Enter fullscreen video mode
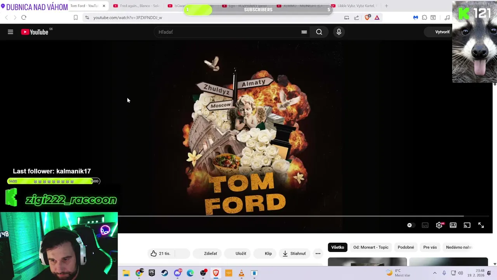 pyautogui.click(x=481, y=225)
